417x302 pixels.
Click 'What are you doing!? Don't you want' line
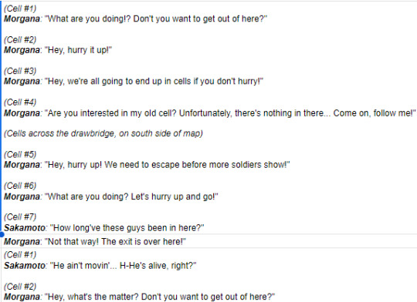[135, 18]
